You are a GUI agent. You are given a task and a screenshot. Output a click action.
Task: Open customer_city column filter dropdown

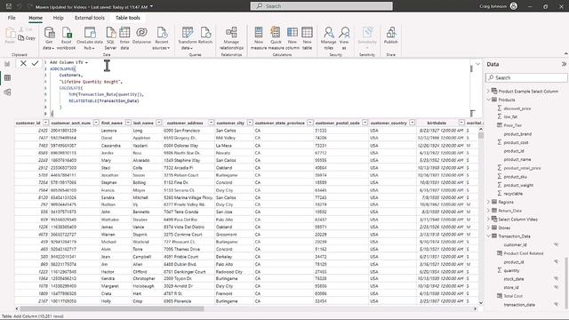(250, 123)
